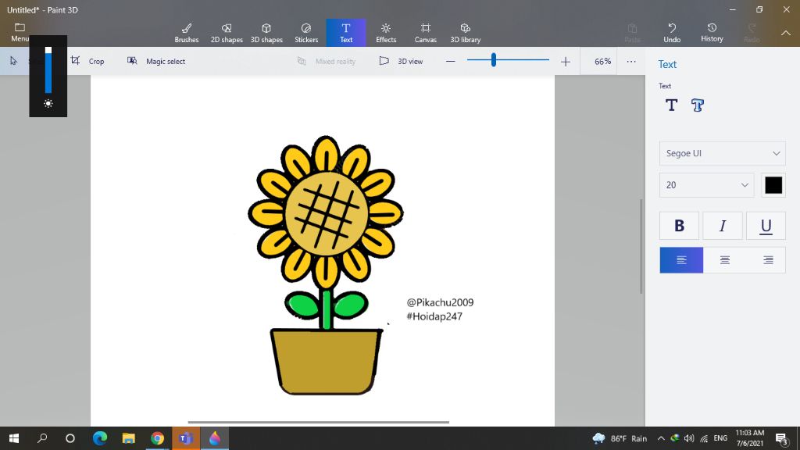Select the 3D text icon
Viewport: 800px width, 450px height.
[698, 105]
